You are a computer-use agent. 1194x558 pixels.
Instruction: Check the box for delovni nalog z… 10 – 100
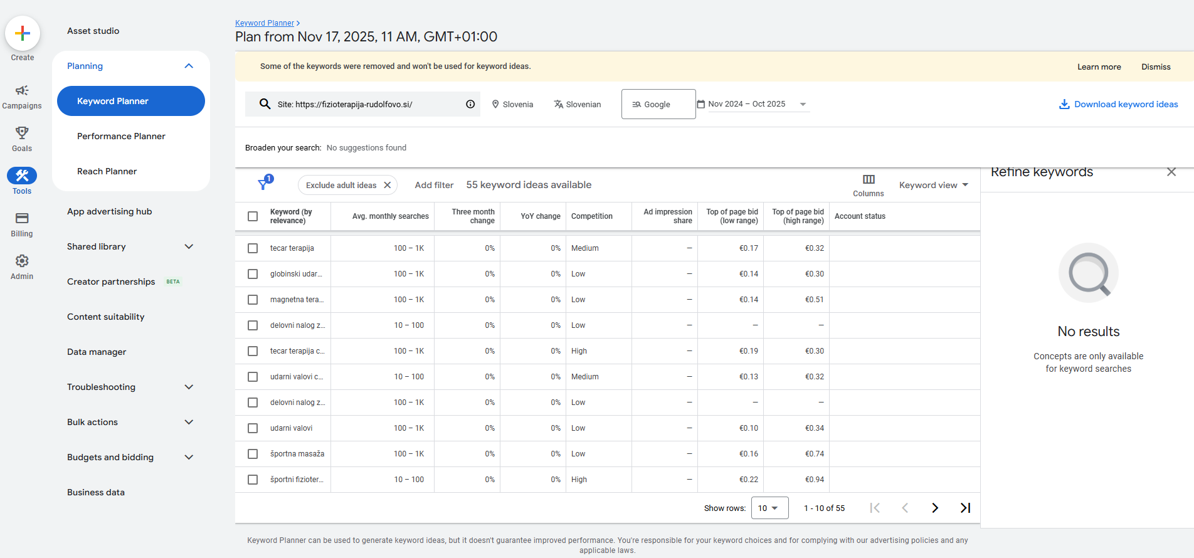point(253,325)
